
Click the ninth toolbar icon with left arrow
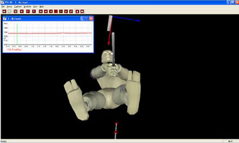[51, 12]
